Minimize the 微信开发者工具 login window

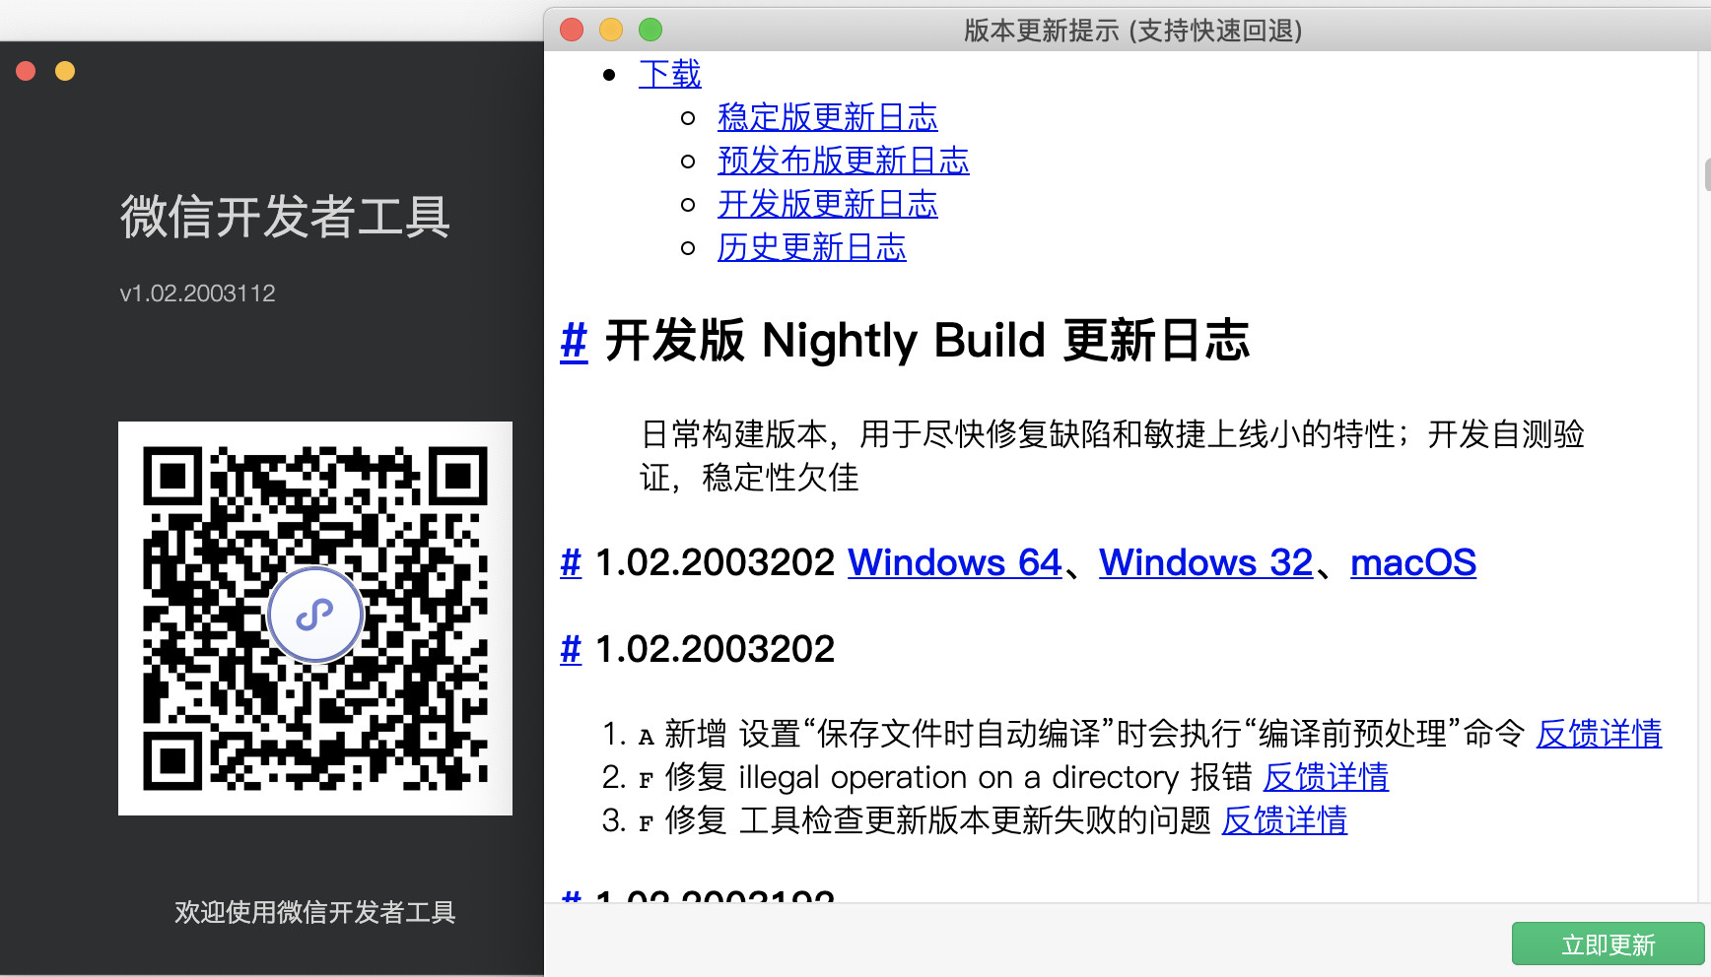point(65,71)
